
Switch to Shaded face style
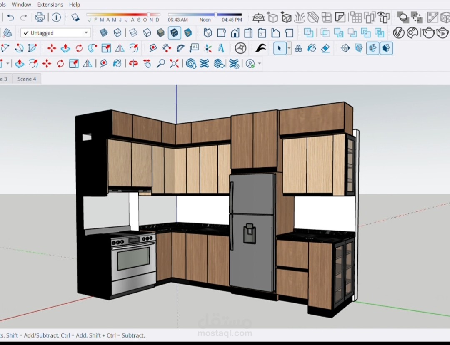click(161, 33)
